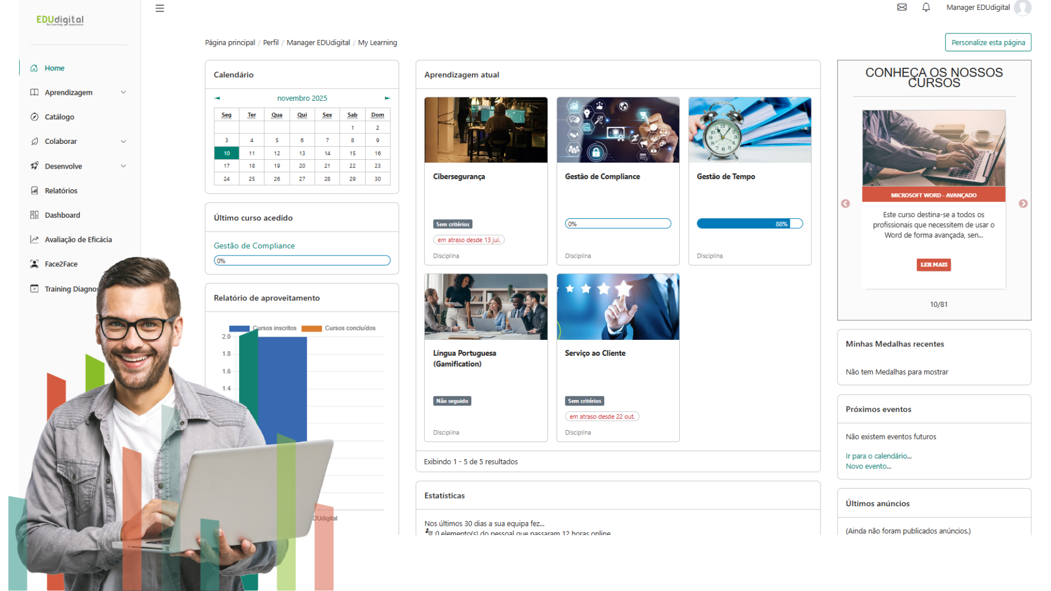
Task: Click the user avatar icon
Action: point(1022,8)
